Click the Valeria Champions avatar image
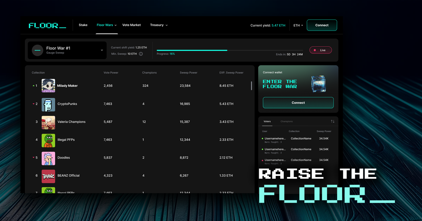 (48, 122)
